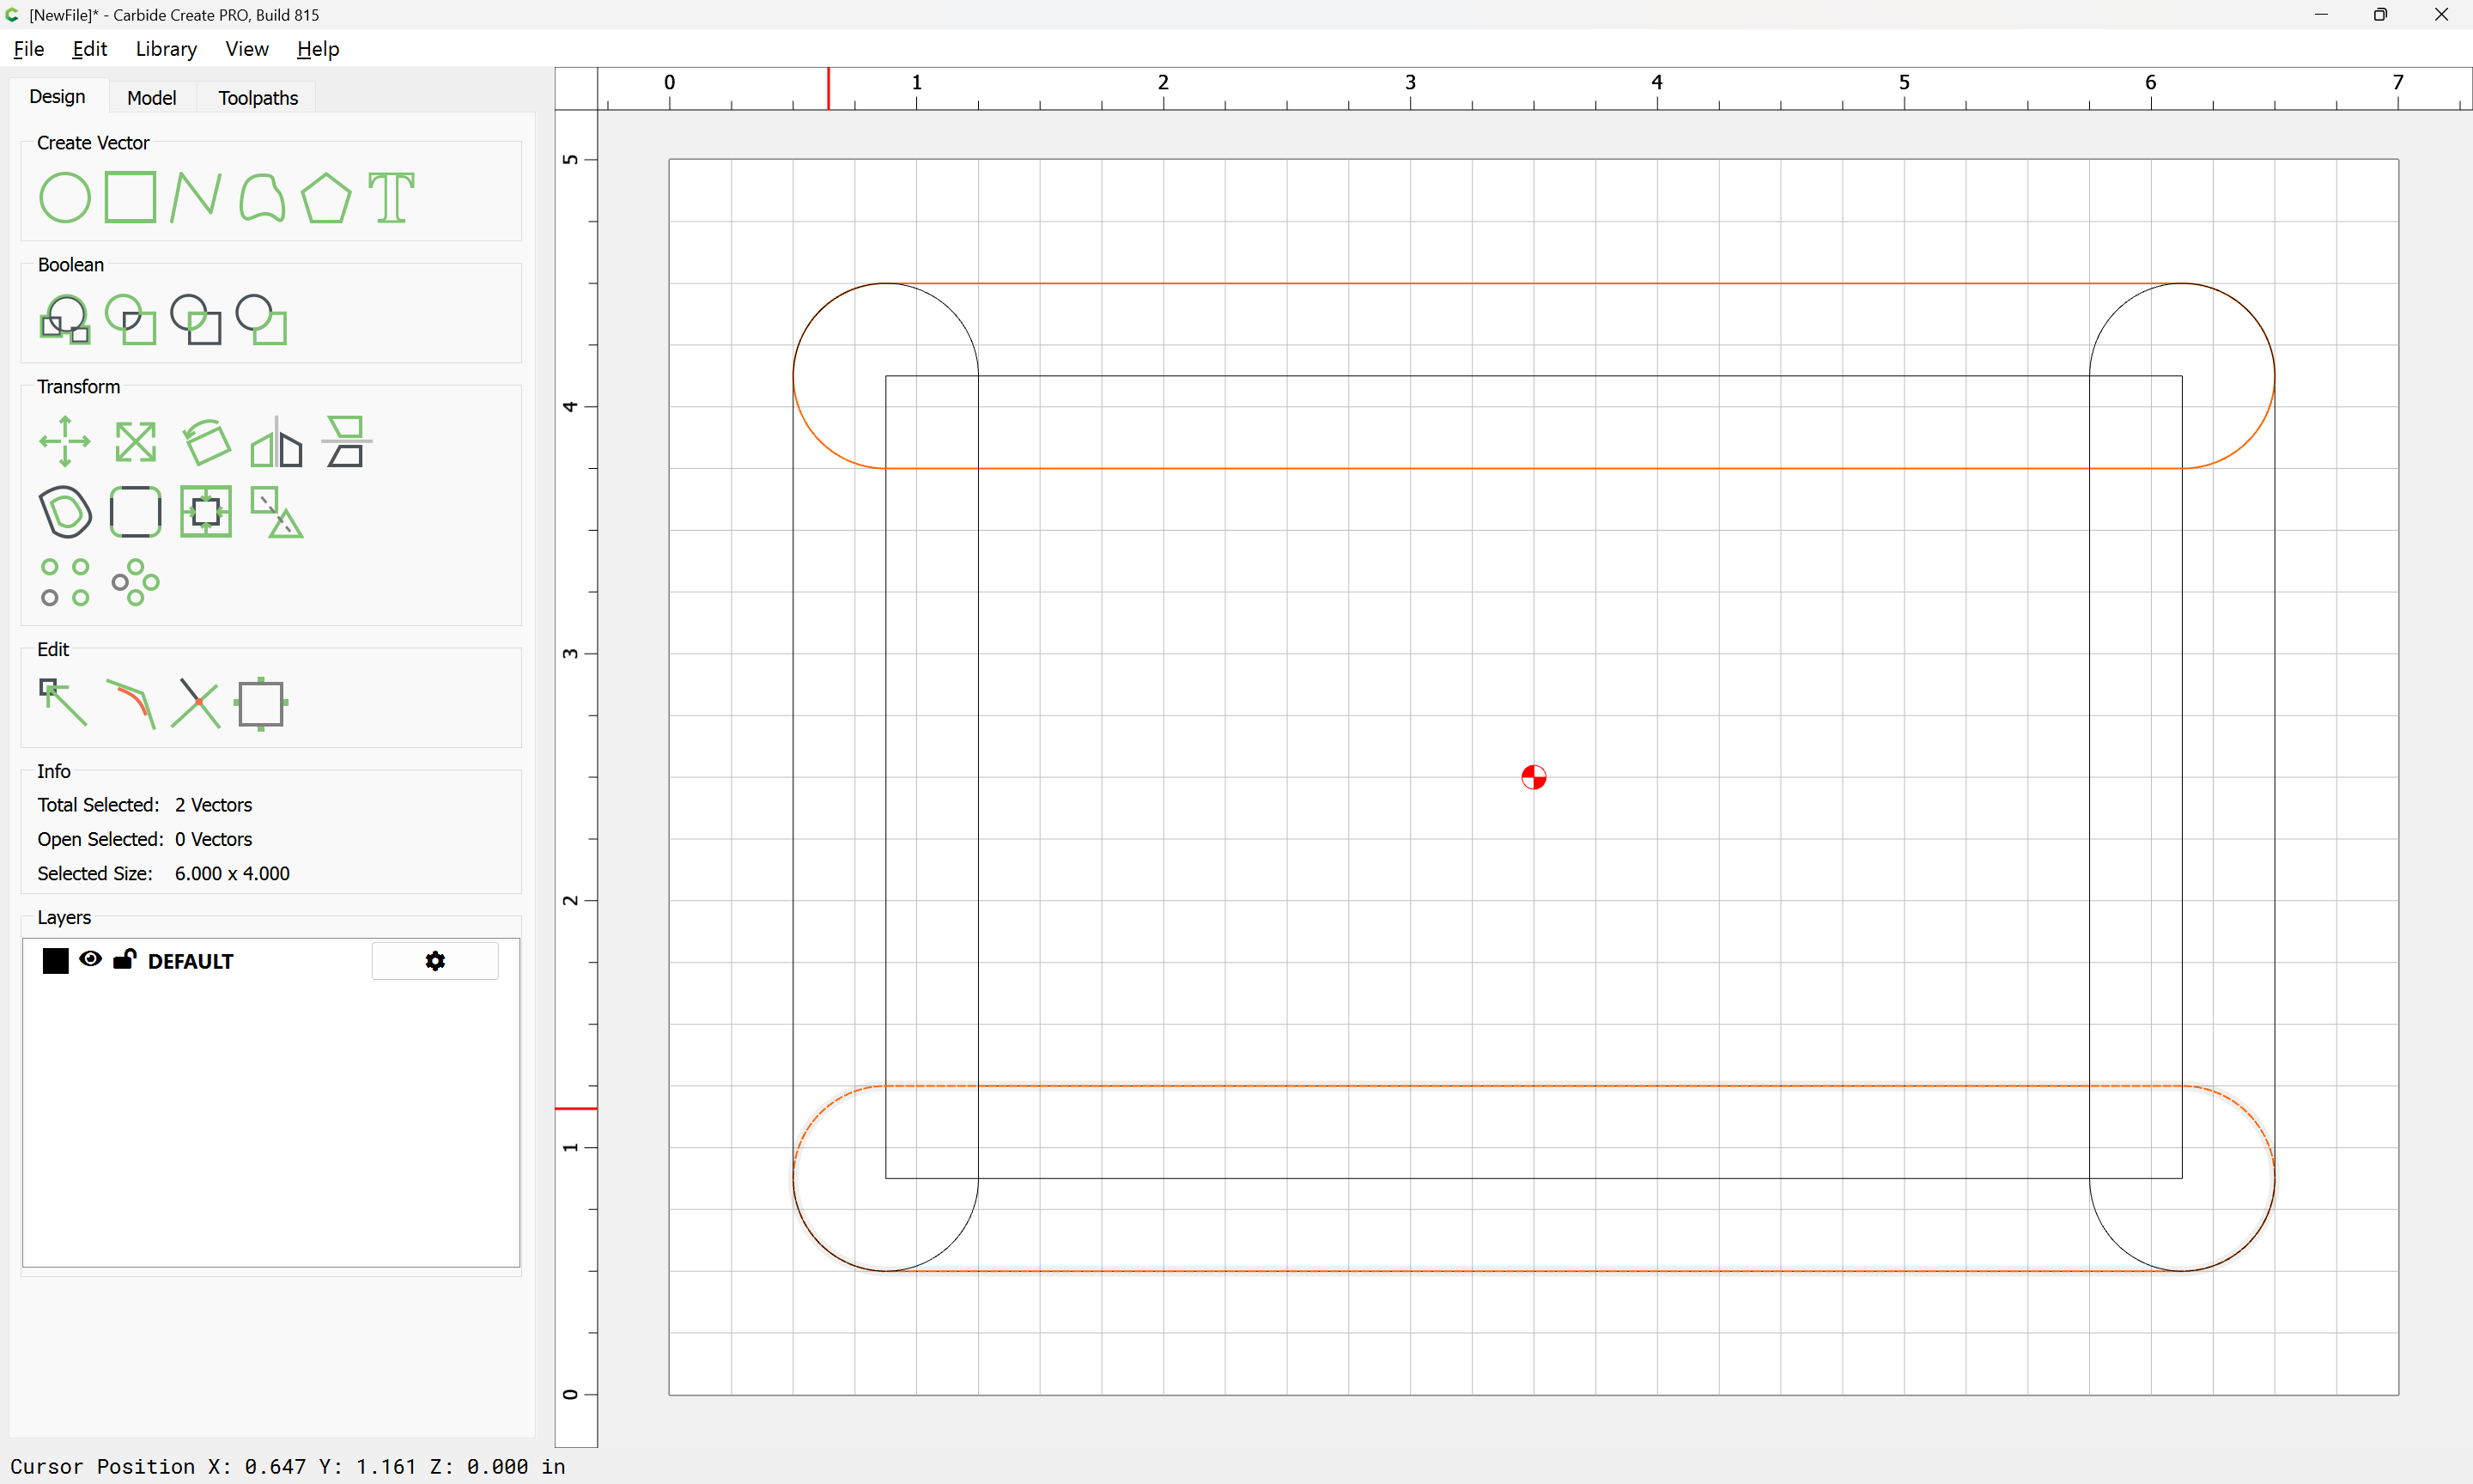The width and height of the screenshot is (2473, 1484).
Task: Activate the Move transform tool
Action: point(65,441)
